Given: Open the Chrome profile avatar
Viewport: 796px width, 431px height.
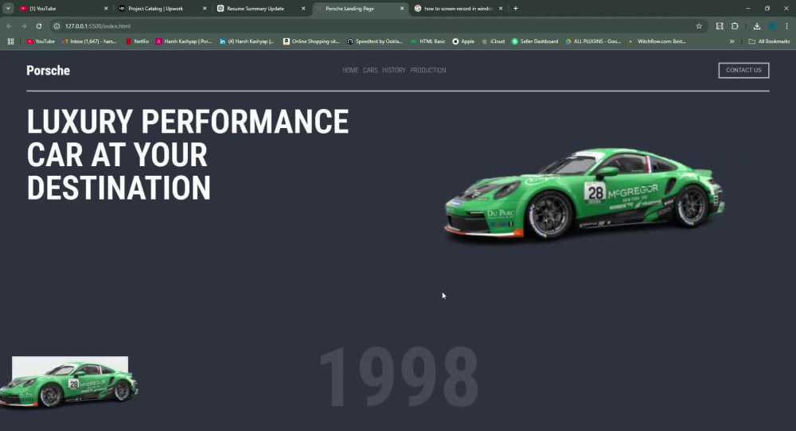Looking at the screenshot, I should (772, 26).
